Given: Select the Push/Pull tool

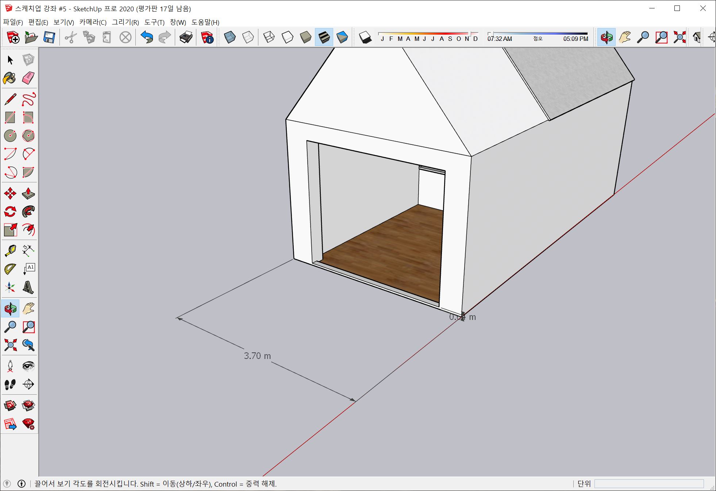Looking at the screenshot, I should (28, 193).
